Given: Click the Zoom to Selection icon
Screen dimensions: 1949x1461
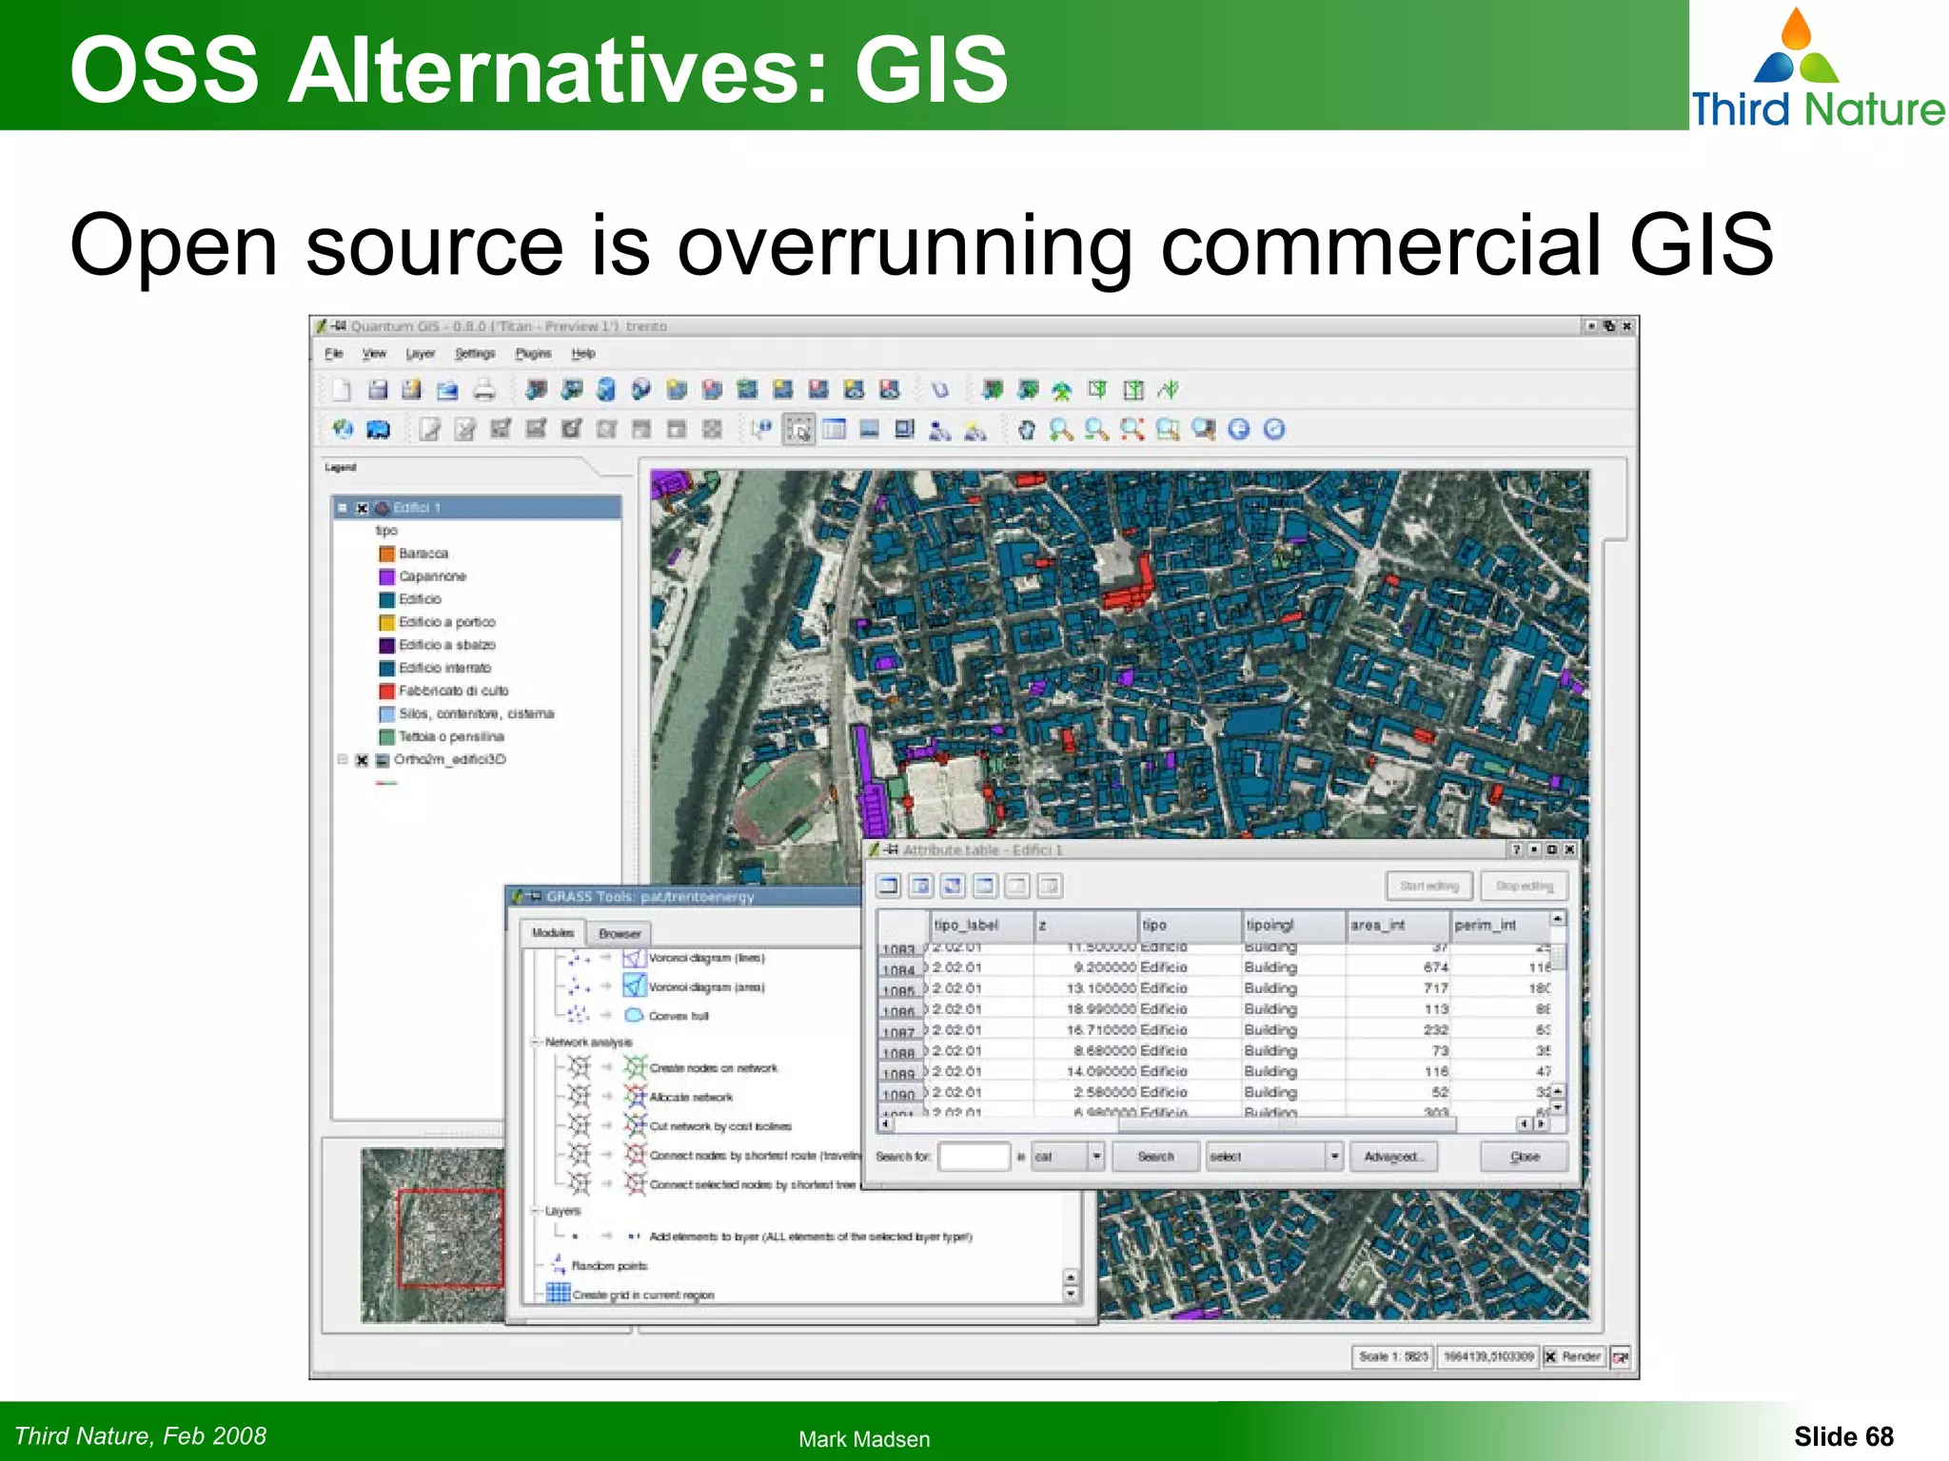Looking at the screenshot, I should (1168, 430).
